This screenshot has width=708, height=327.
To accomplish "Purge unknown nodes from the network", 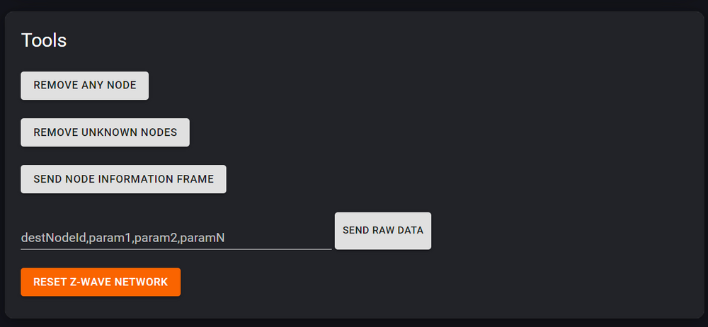I will (105, 132).
